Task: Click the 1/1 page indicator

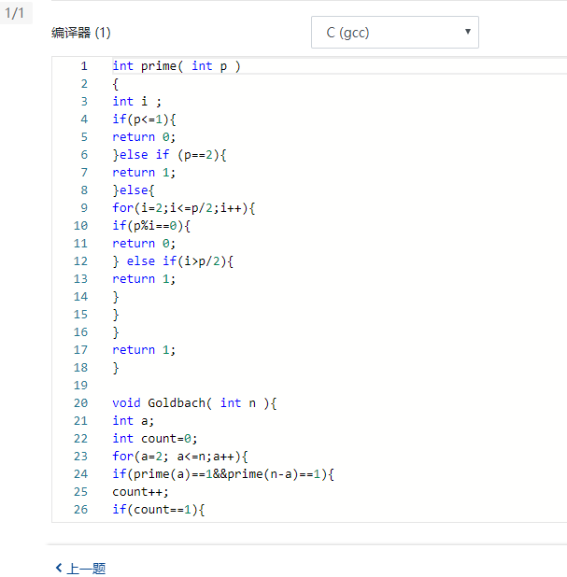Action: pos(15,12)
